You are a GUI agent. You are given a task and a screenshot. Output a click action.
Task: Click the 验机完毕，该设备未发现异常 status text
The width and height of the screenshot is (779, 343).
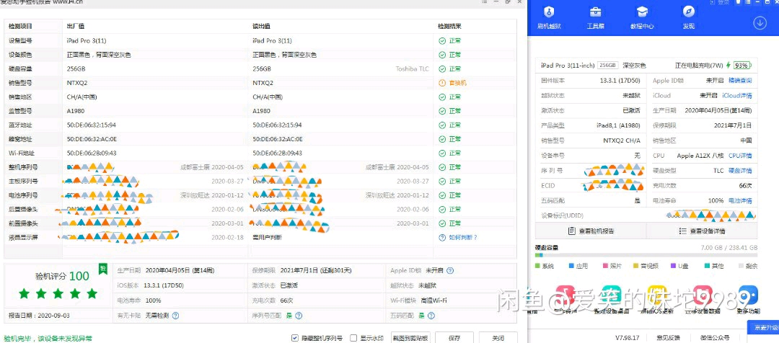coord(48,338)
